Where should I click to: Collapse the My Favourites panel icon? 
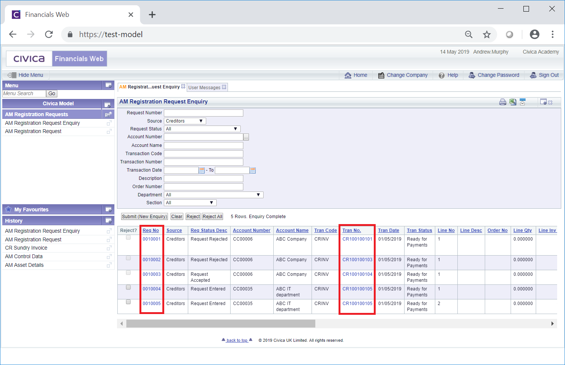(108, 209)
